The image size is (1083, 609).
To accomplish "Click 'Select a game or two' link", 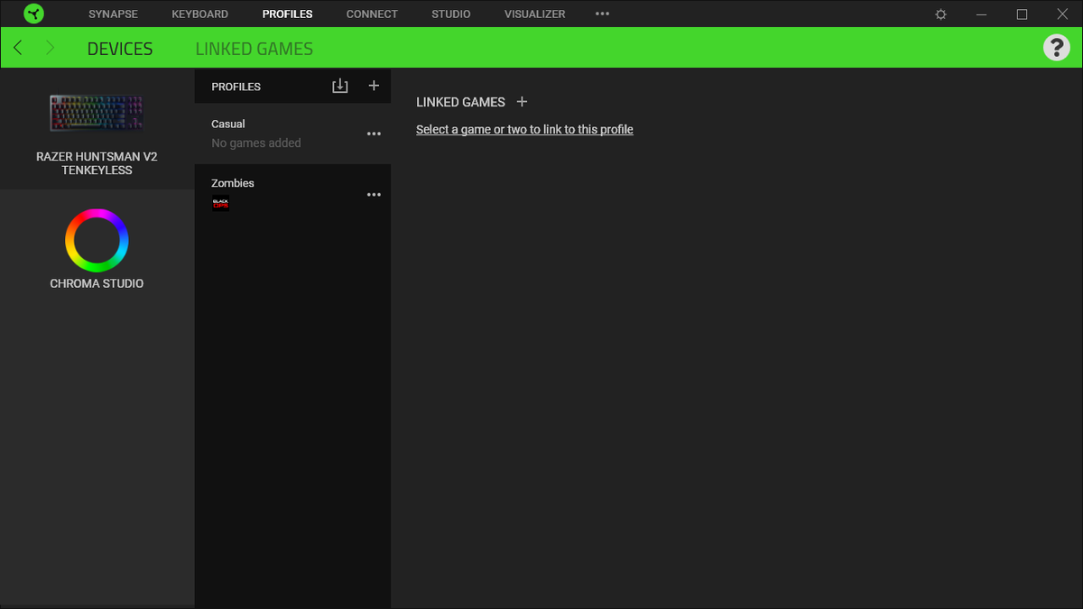I will pos(524,130).
